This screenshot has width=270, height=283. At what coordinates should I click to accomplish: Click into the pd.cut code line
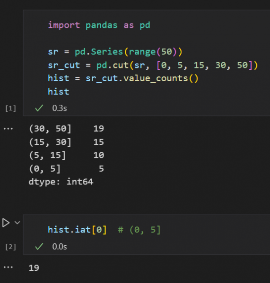tap(153, 66)
